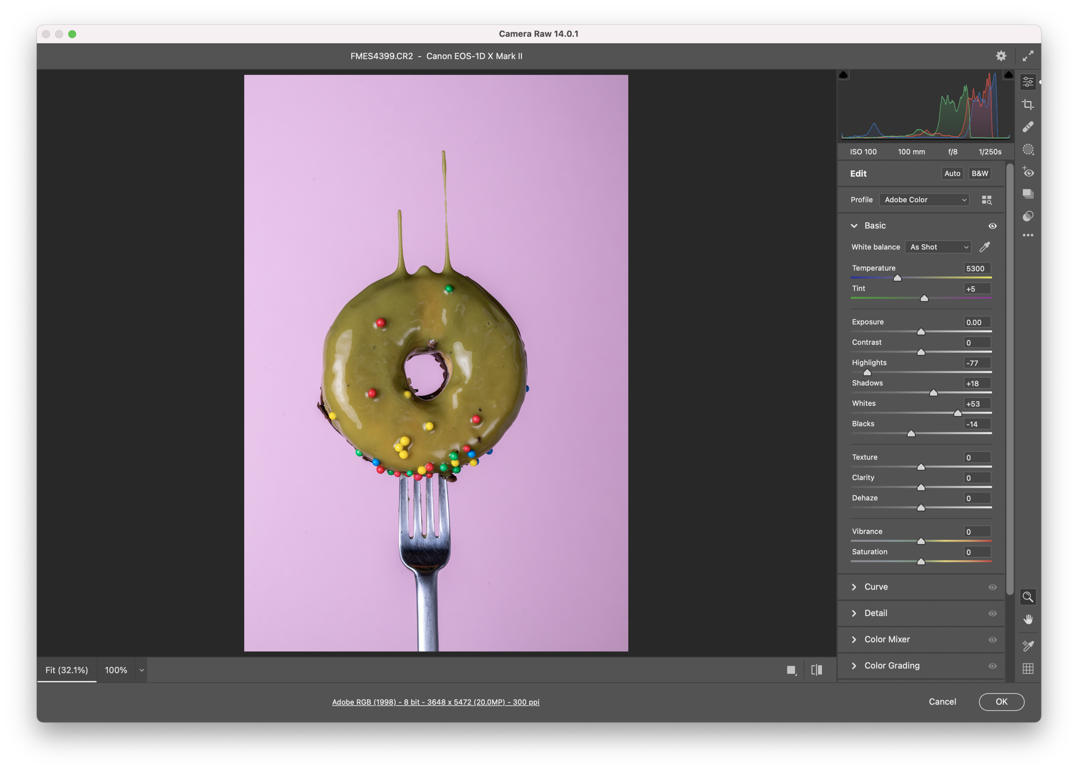
Task: Switch to 100% zoom view
Action: (x=116, y=670)
